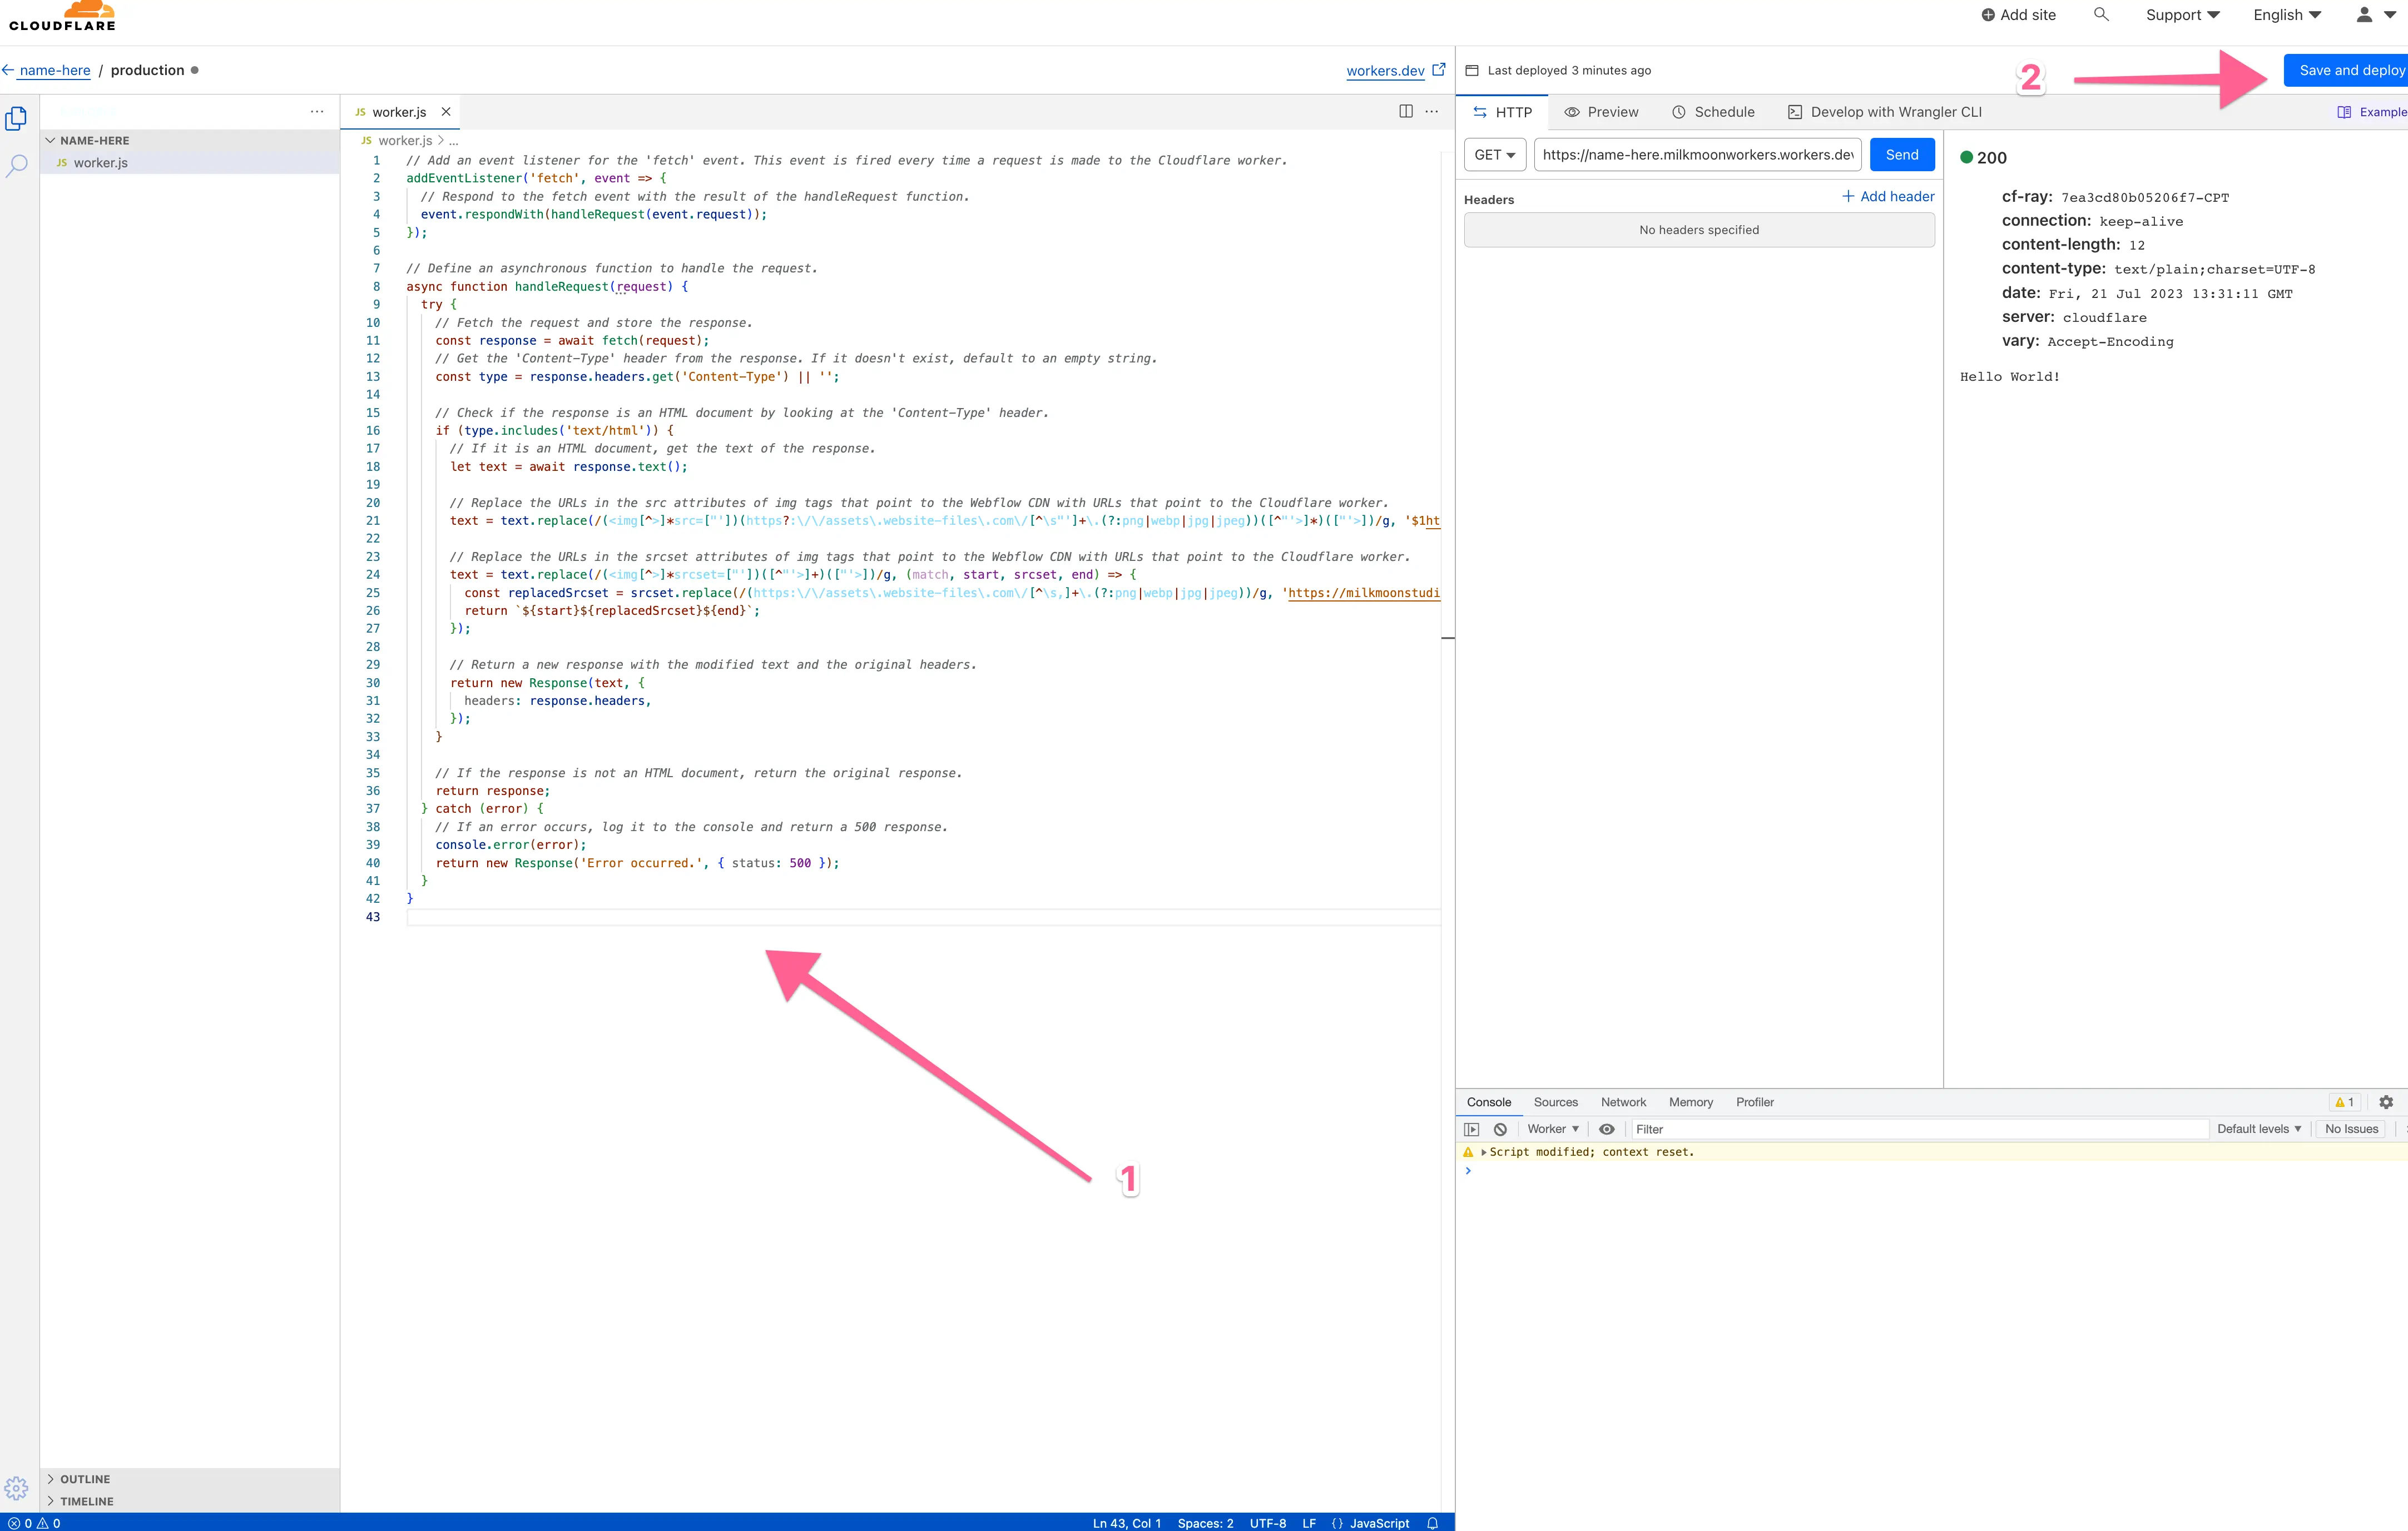Open the Default levels dropdown
Viewport: 2408px width, 1531px height.
click(x=2258, y=1129)
